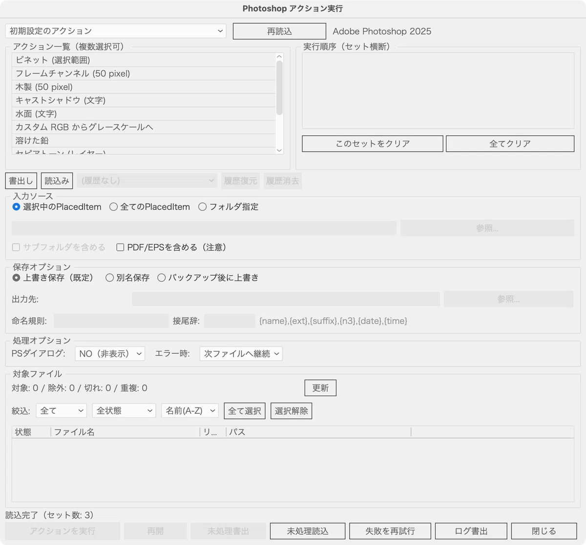Open the (履歴なし) history dropdown
This screenshot has height=545, width=586.
point(147,181)
